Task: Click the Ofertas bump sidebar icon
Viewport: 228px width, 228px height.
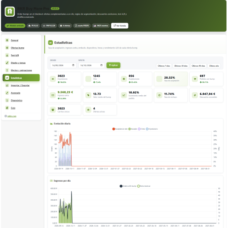Action: 7,48
